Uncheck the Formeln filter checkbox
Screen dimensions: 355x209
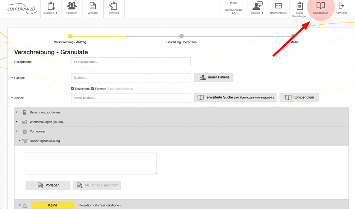[x=93, y=88]
